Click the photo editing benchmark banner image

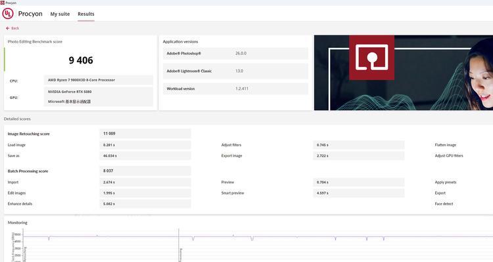404,73
